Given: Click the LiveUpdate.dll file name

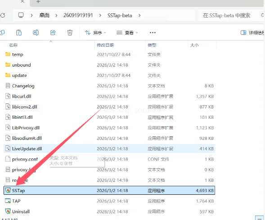Looking at the screenshot, I should click(x=27, y=149).
